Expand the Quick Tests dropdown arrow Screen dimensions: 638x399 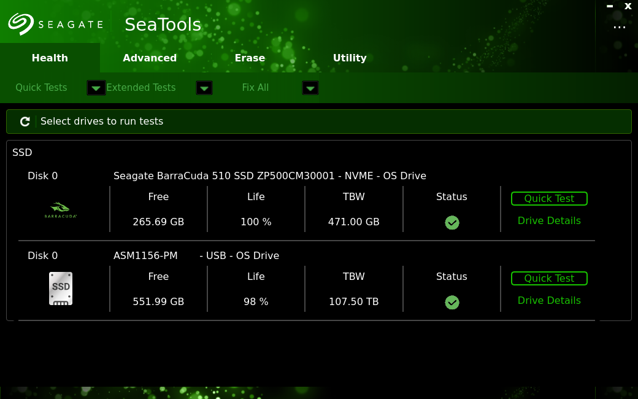pos(96,88)
